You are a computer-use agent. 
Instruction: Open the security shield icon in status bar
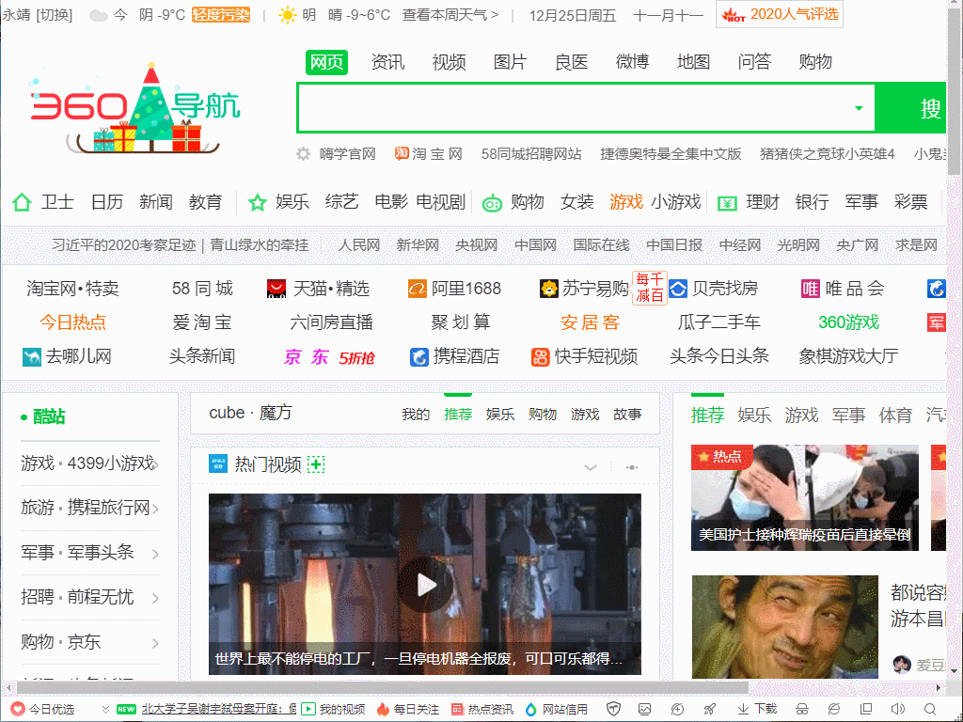point(613,709)
